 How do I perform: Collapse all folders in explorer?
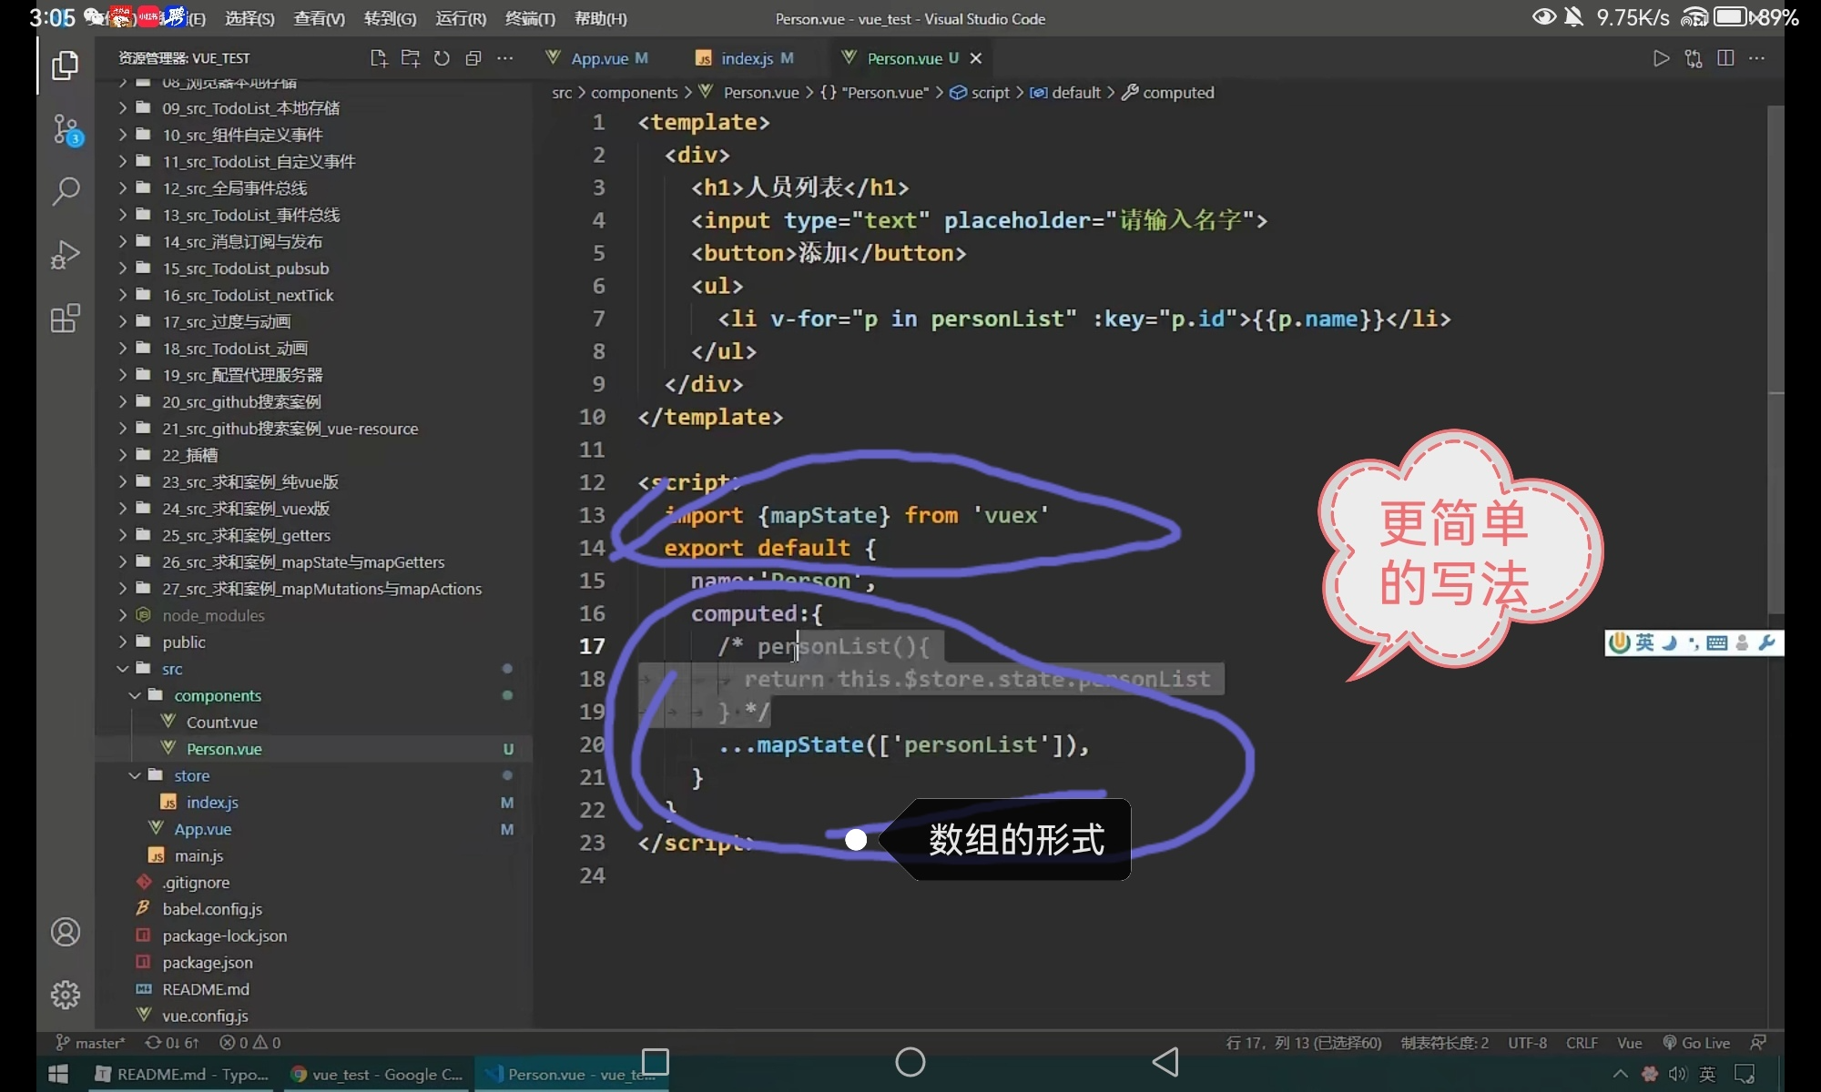(x=473, y=58)
